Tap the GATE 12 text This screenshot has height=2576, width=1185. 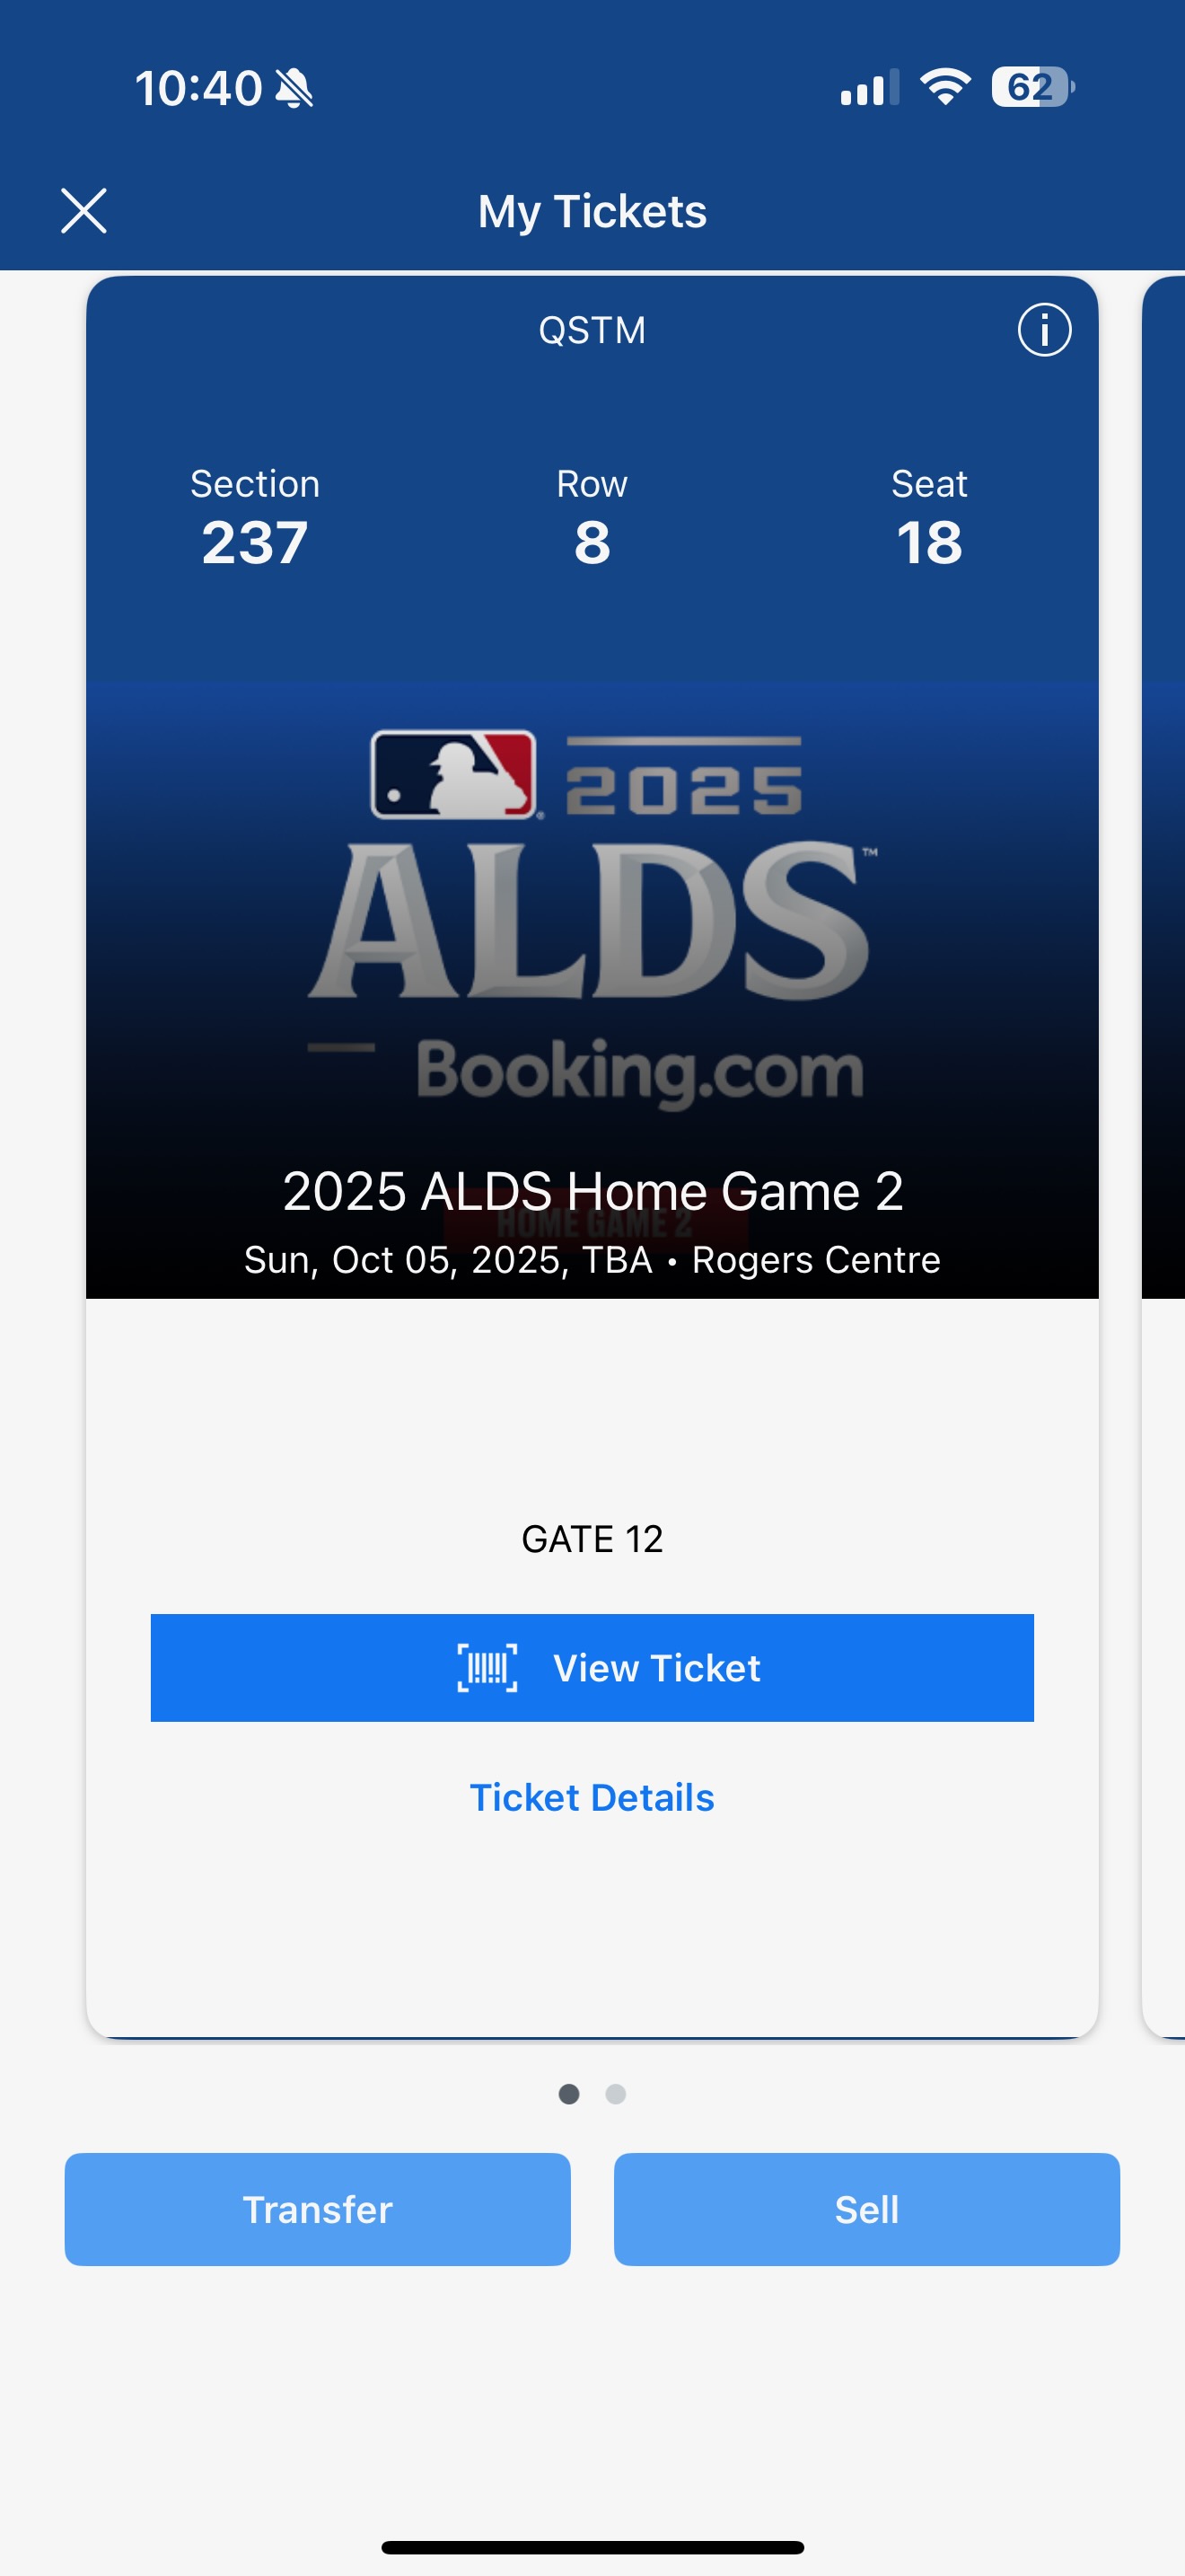click(592, 1539)
